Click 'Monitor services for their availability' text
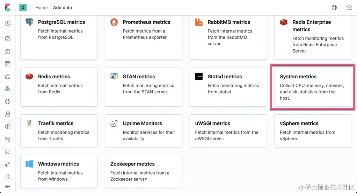 (149, 135)
